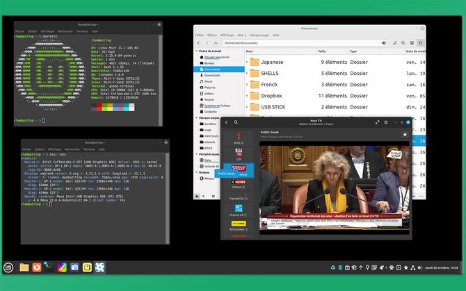
Task: Toggle fullscreen in the Free TV window
Action: pos(377,122)
